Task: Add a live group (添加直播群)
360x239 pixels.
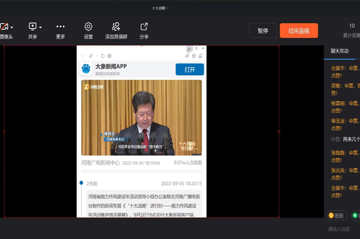Action: tap(116, 27)
